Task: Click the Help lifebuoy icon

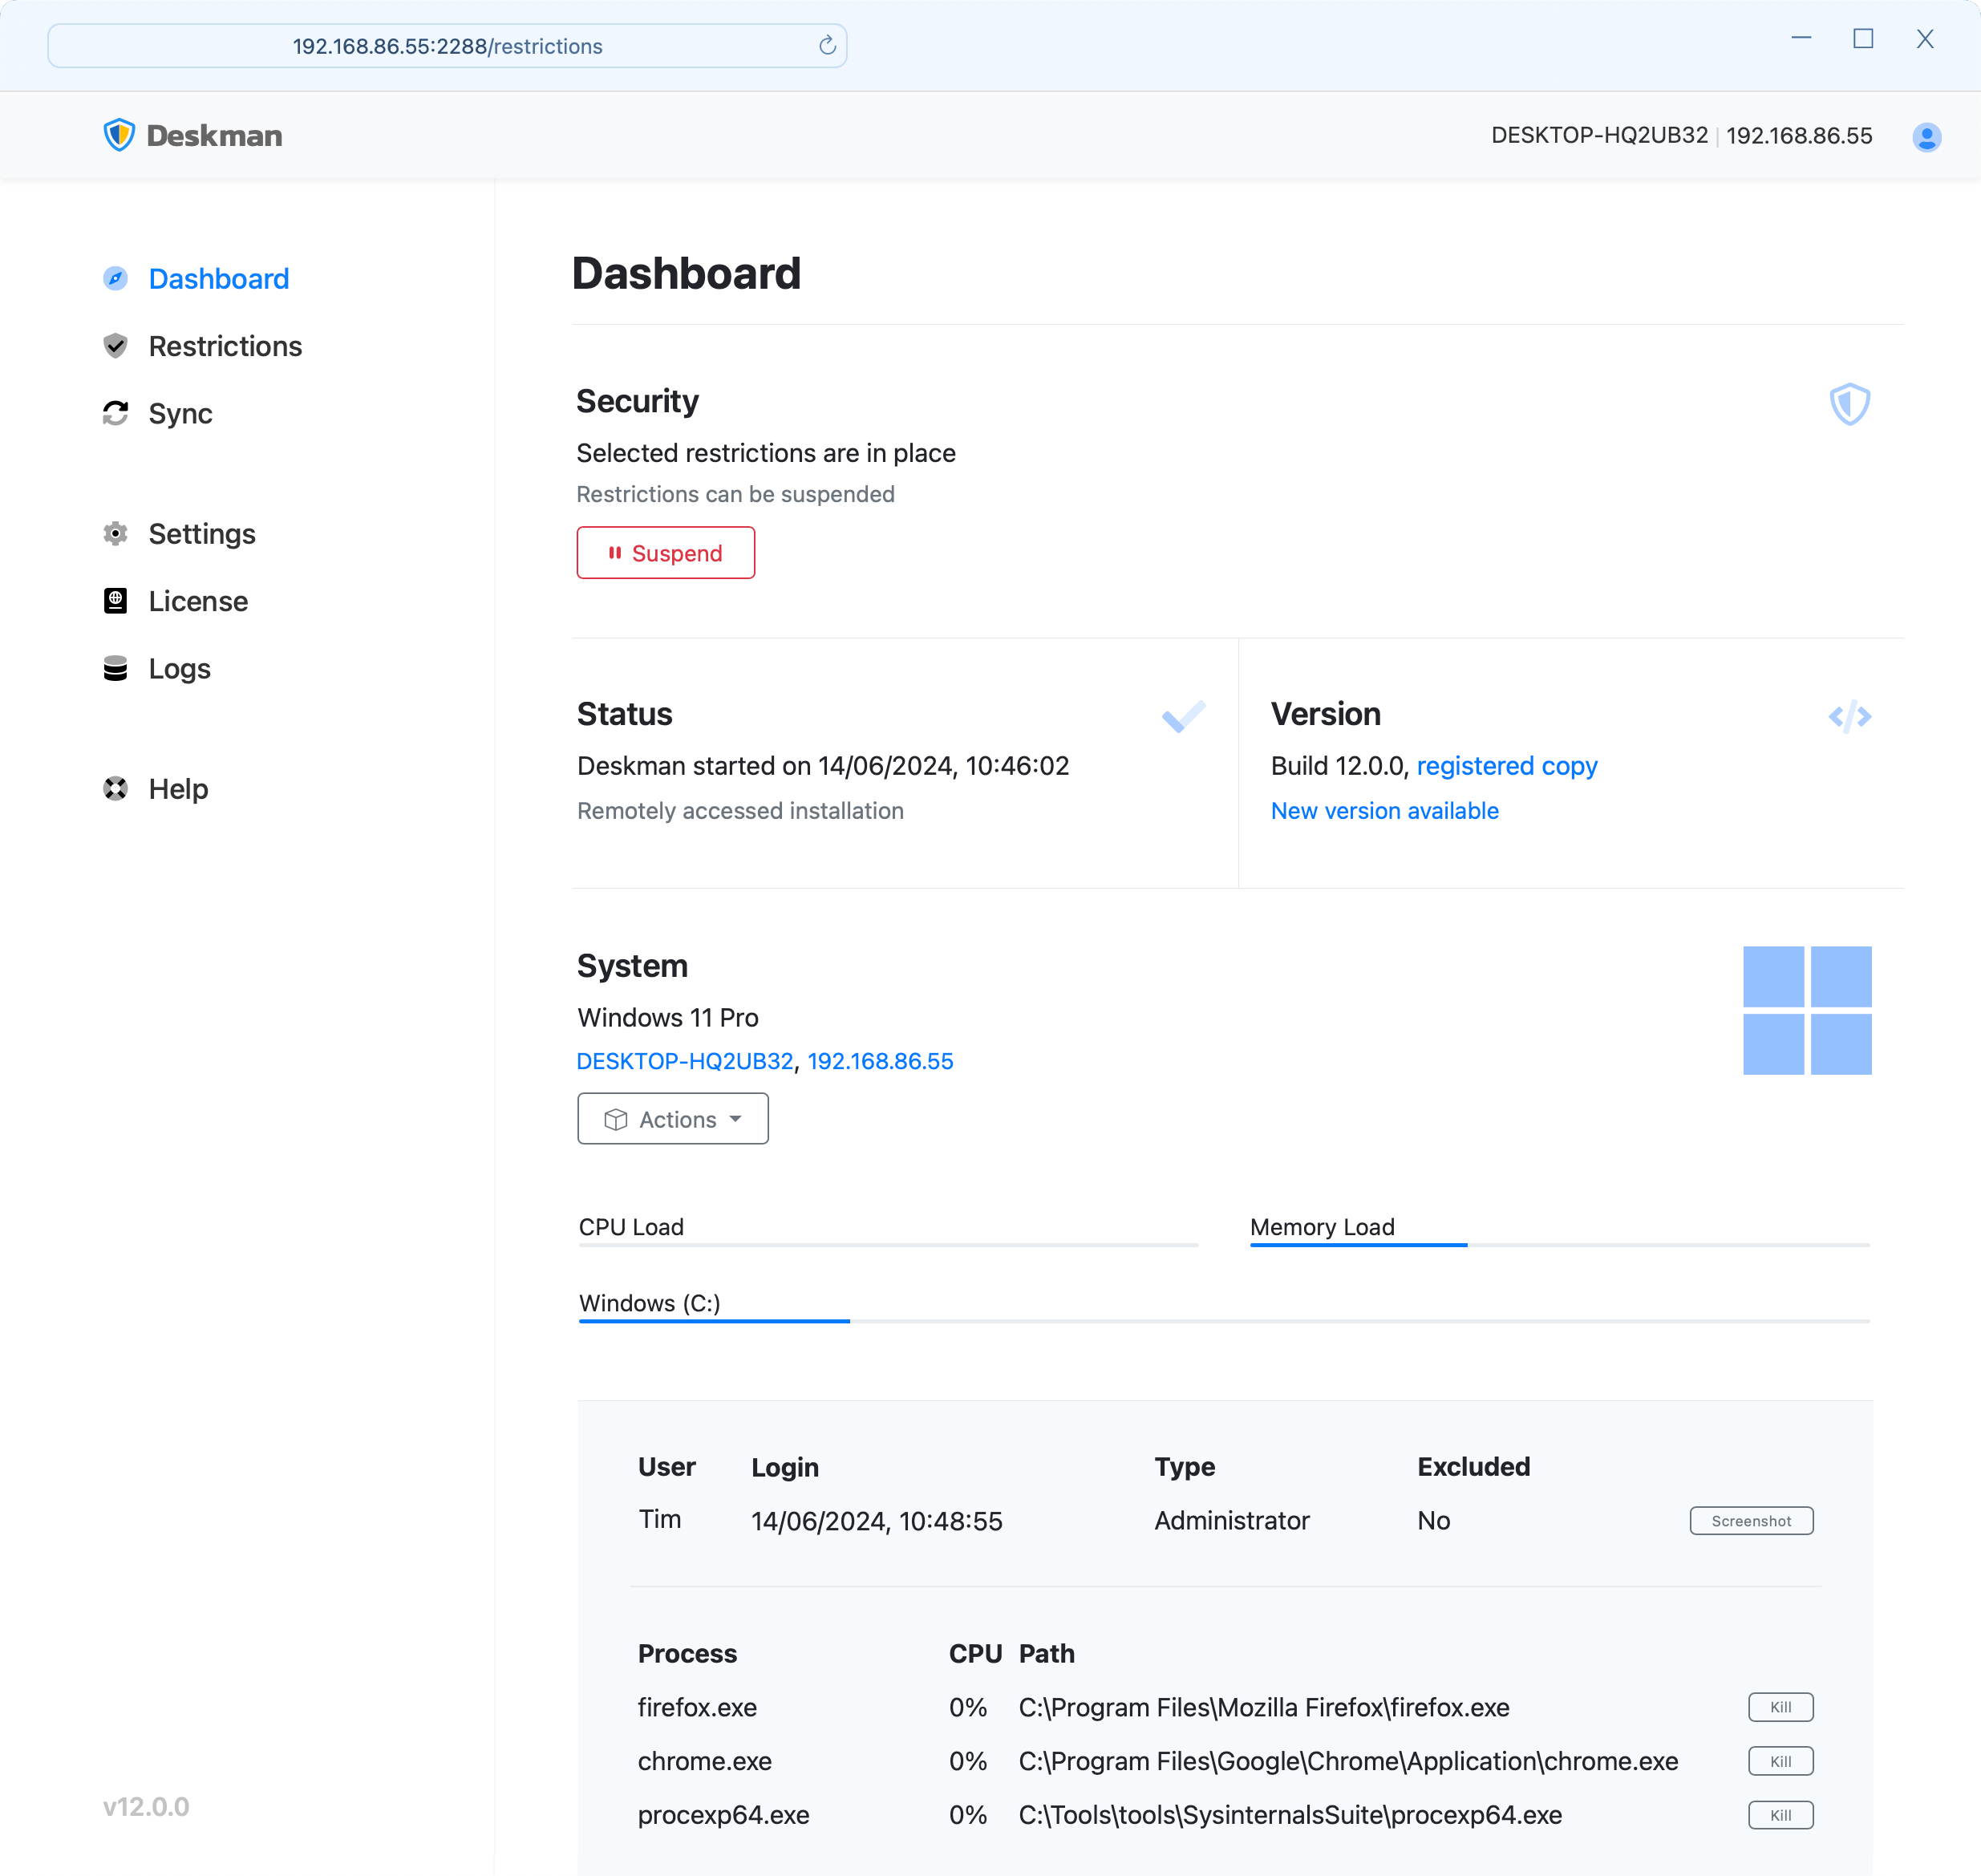Action: (116, 788)
